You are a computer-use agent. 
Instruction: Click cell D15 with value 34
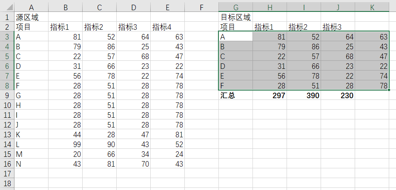pyautogui.click(x=134, y=154)
